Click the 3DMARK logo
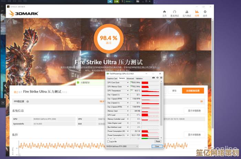The image size is (241, 159). (x=23, y=13)
